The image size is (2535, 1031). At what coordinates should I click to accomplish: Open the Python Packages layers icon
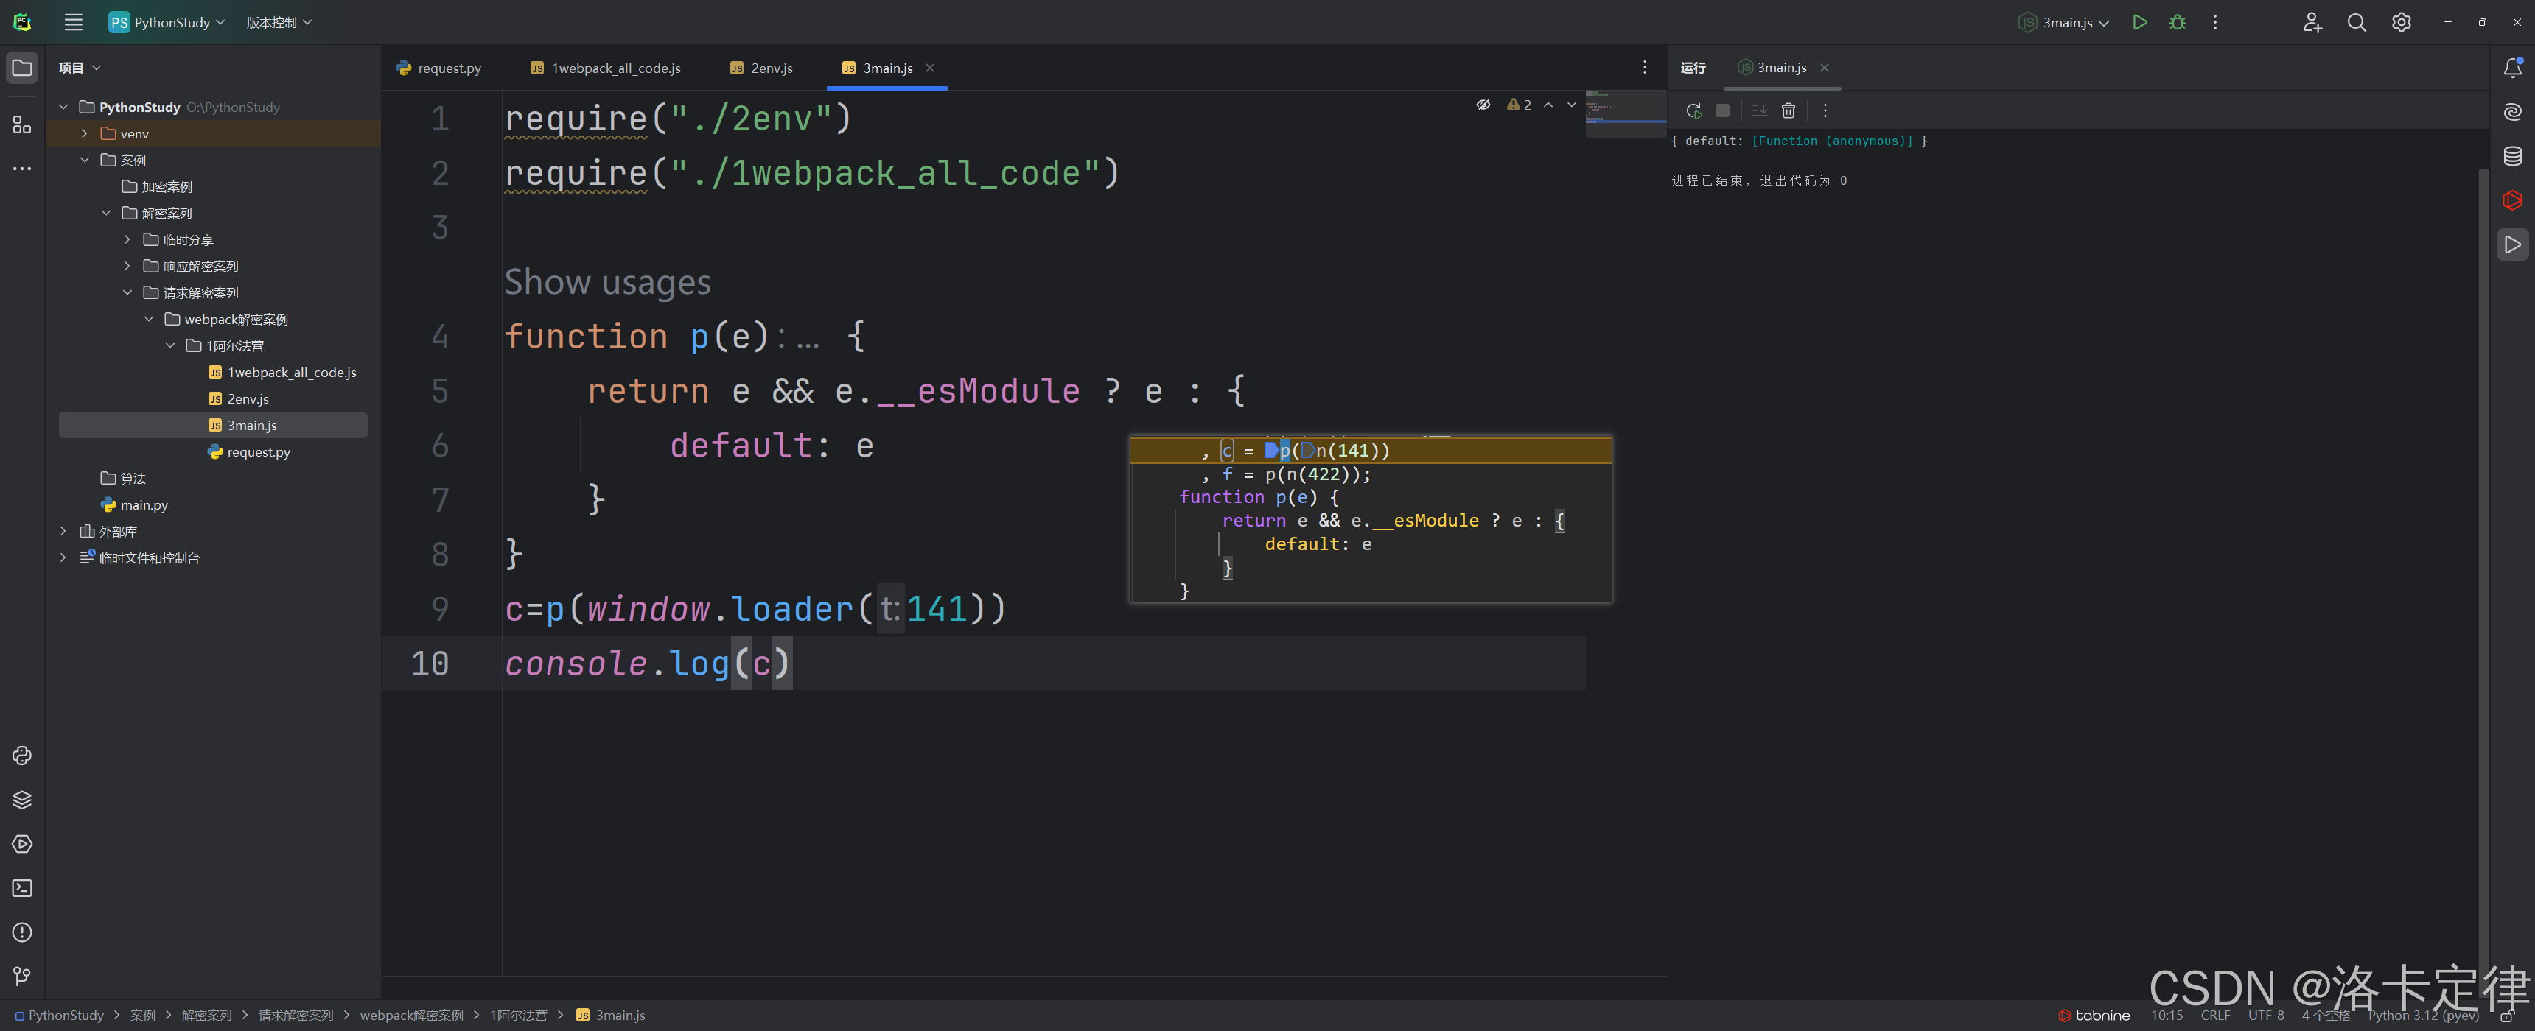(21, 800)
